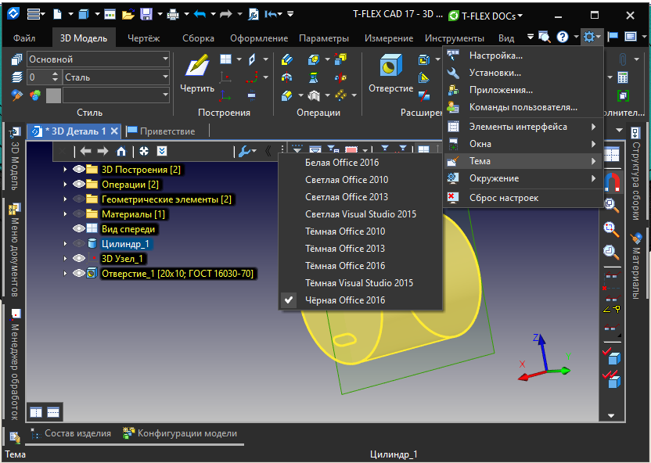The height and width of the screenshot is (463, 651).
Task: Click the open folder icon in title bar
Action: [128, 15]
